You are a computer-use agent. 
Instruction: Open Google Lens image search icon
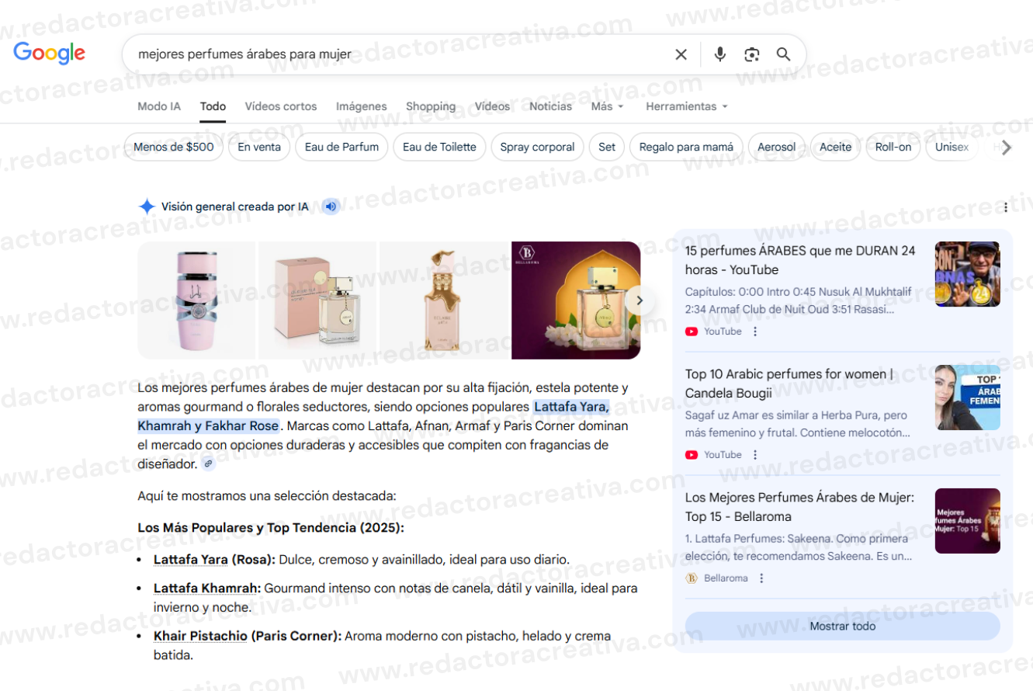click(x=751, y=54)
